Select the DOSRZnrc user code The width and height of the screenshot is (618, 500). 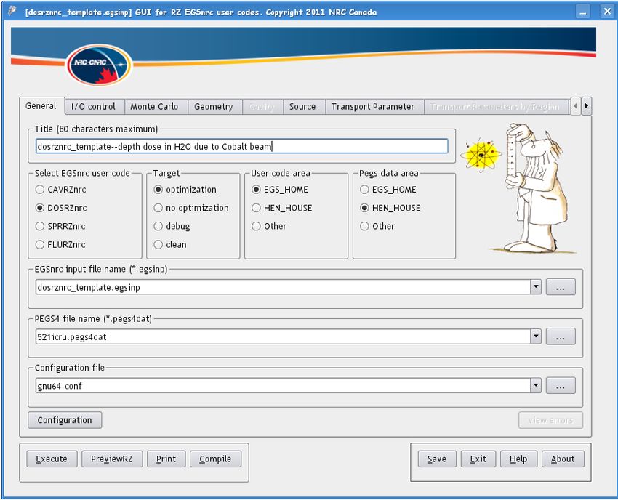tap(61, 208)
